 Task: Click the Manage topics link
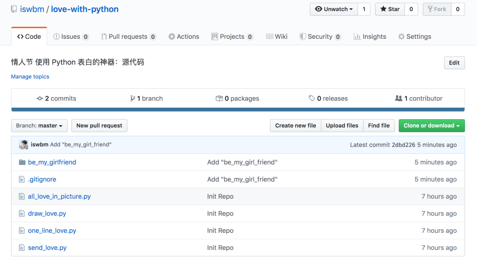30,77
